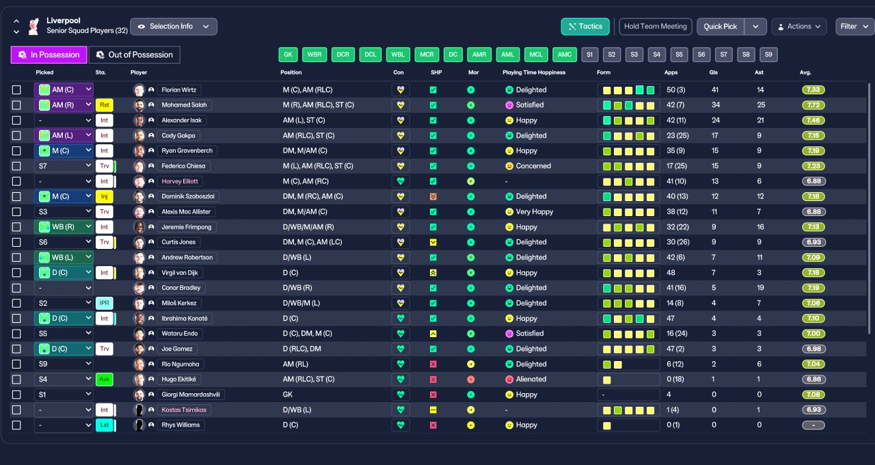Screen dimensions: 875x465
Task: Open the Selection Info dropdown
Action: pos(174,27)
